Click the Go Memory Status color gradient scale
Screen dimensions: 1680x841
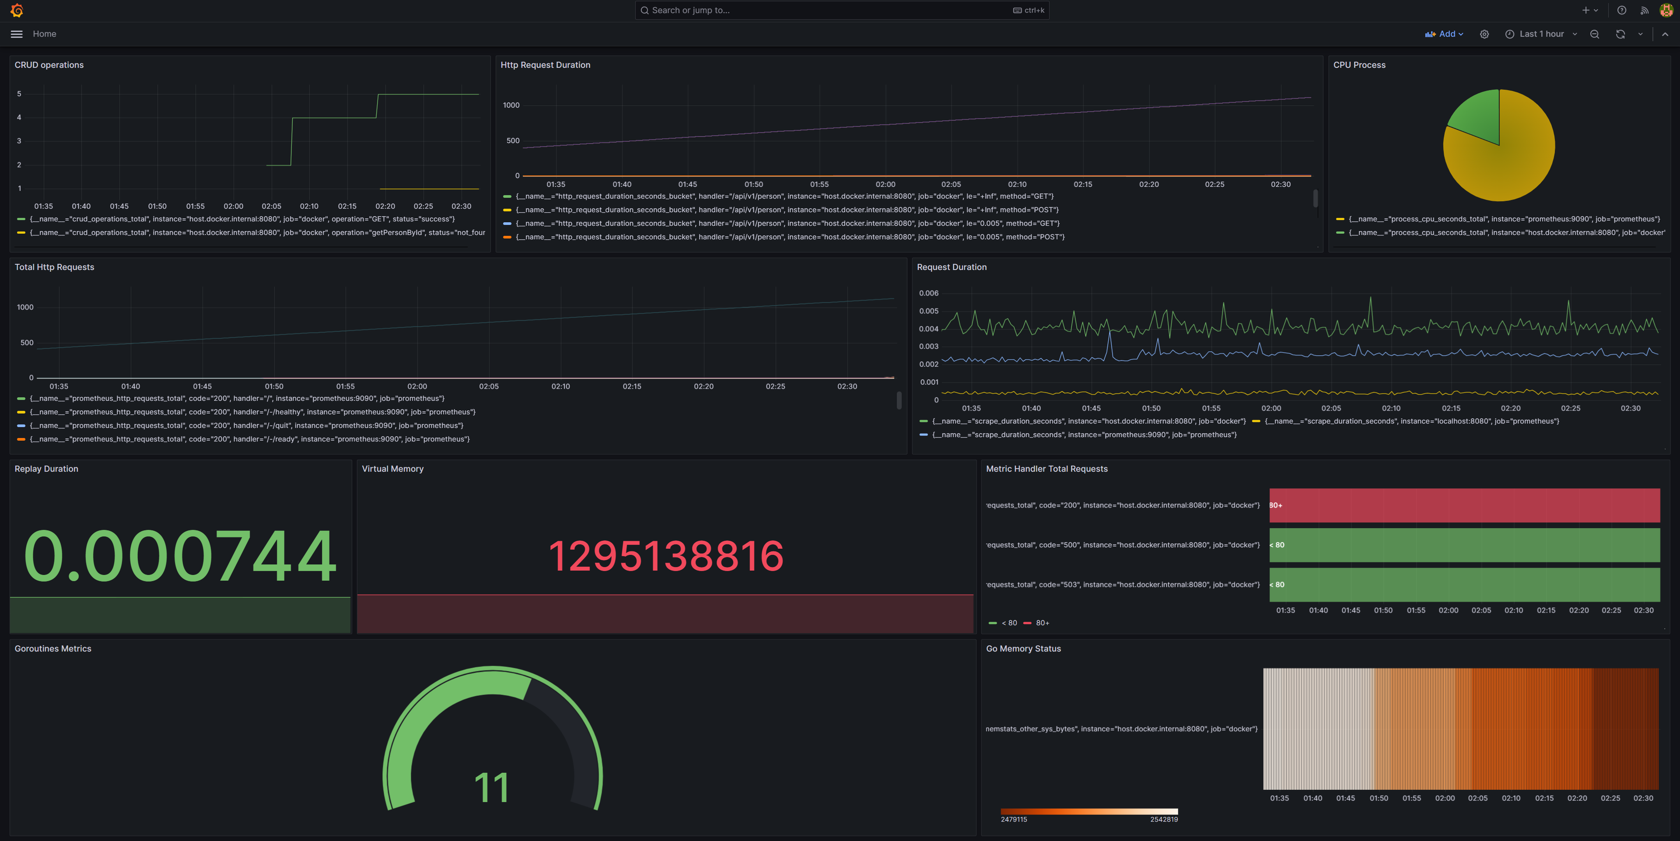(1089, 812)
